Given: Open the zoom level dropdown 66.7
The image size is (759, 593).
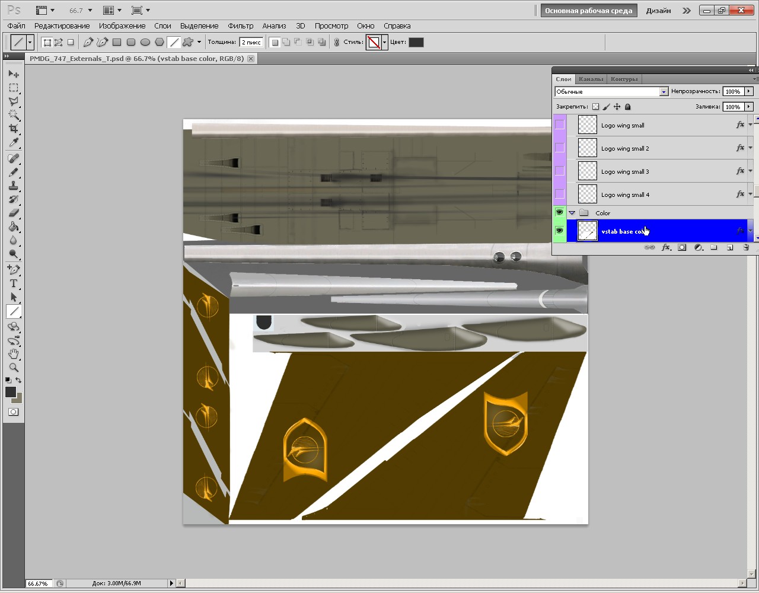Looking at the screenshot, I should point(90,11).
